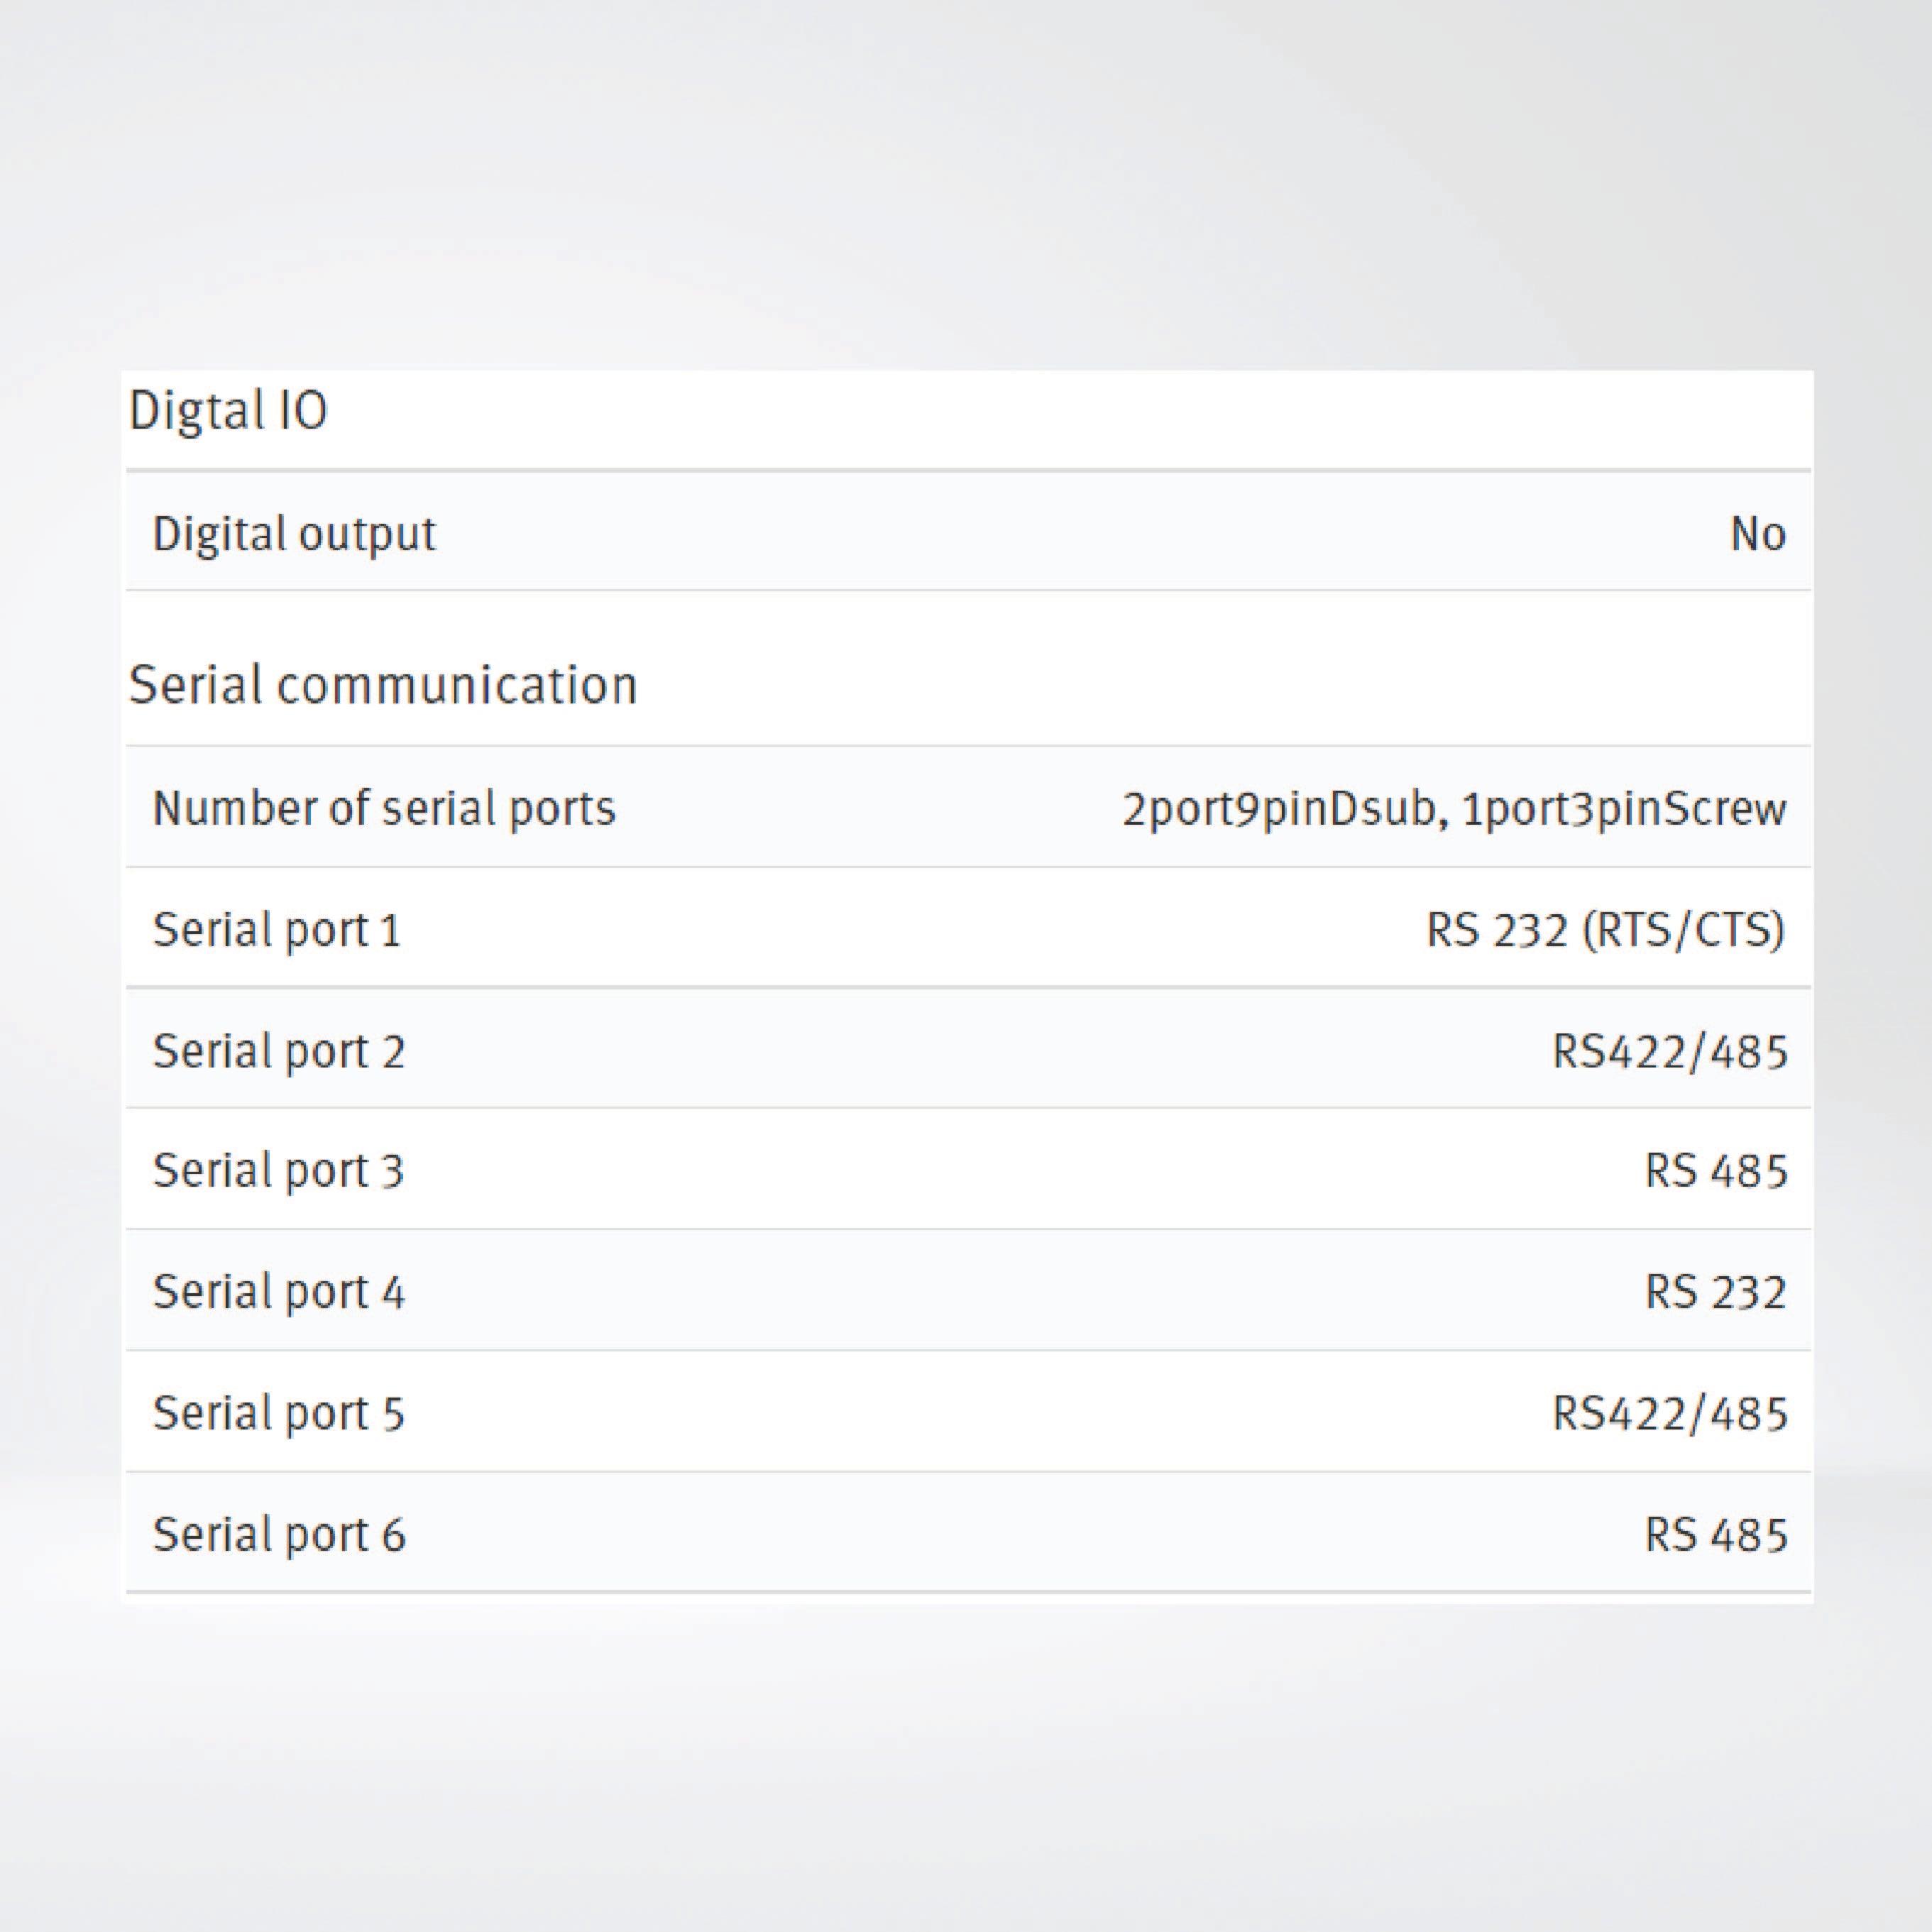Screen dimensions: 1932x1932
Task: Select the Serial port 1 label
Action: 277,930
